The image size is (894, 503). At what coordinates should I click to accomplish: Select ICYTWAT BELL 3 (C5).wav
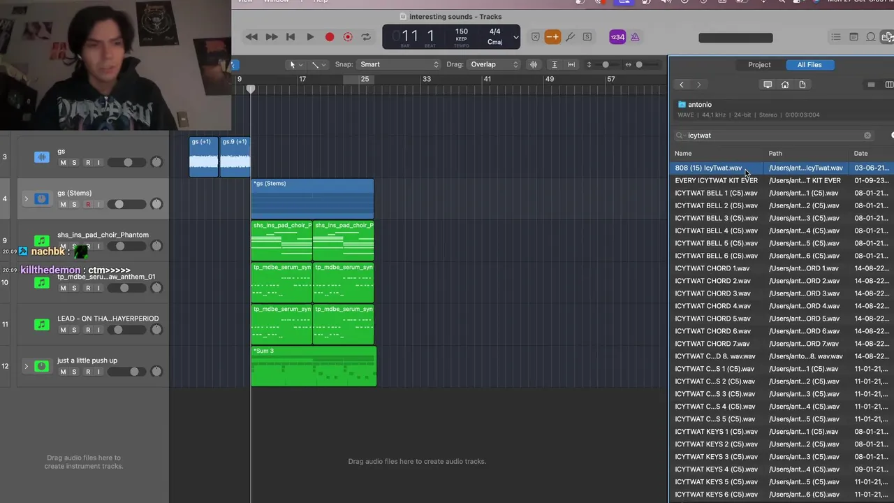click(x=782, y=218)
